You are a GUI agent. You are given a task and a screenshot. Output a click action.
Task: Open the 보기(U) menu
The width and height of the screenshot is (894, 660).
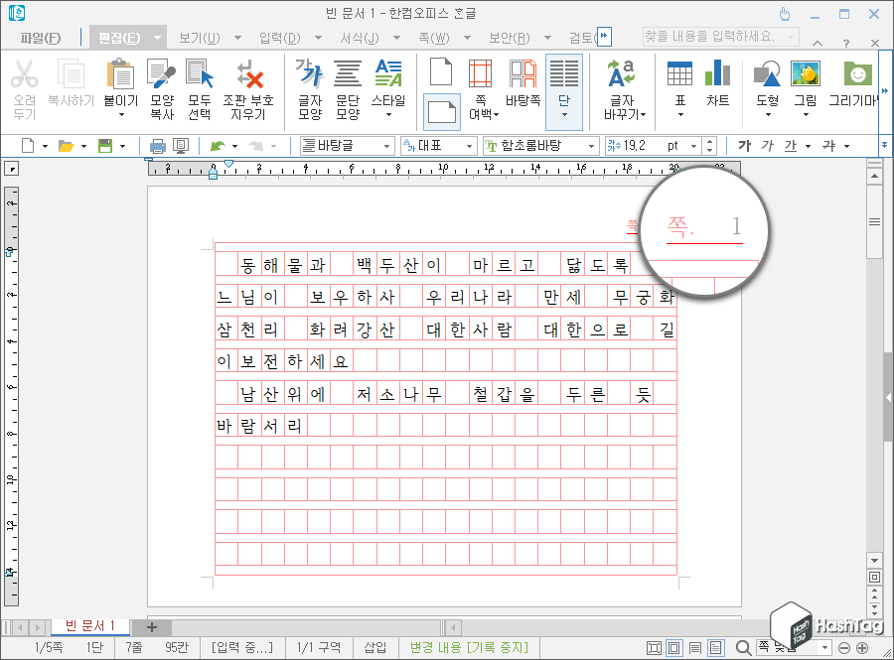click(x=199, y=38)
